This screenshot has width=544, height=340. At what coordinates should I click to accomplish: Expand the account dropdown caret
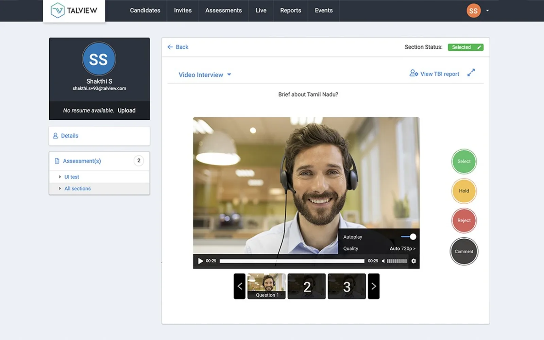487,11
